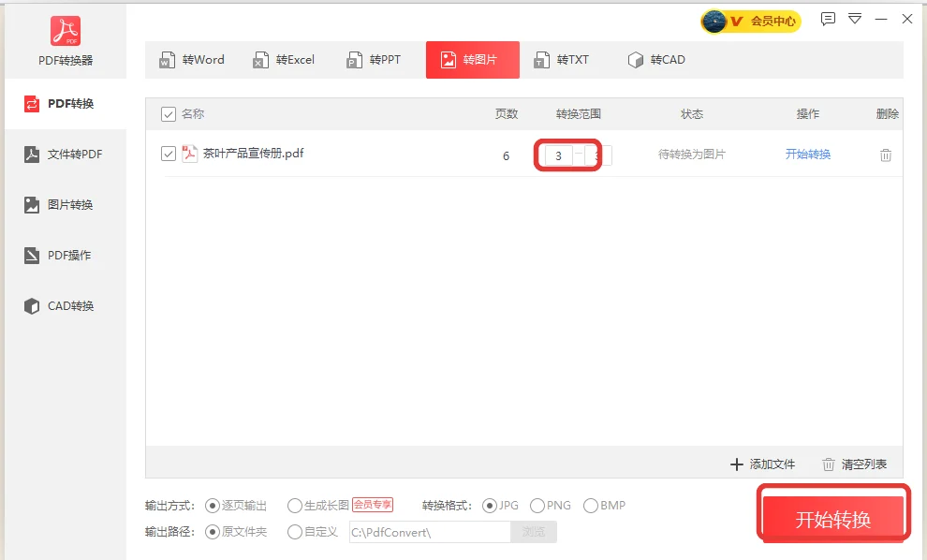
Task: Minimize the PDF转换器 window
Action: pyautogui.click(x=881, y=19)
